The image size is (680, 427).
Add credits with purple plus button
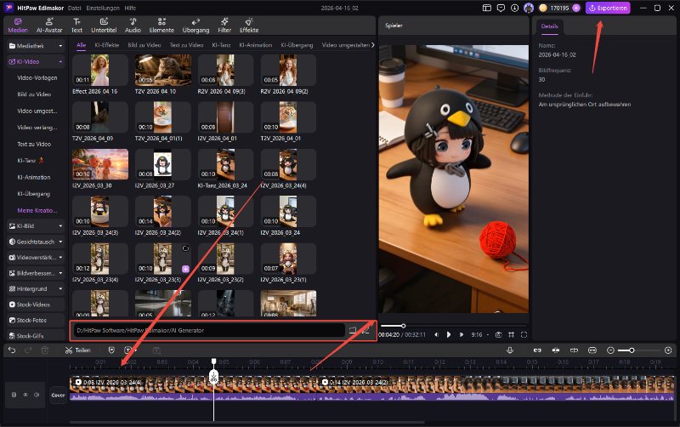point(576,8)
